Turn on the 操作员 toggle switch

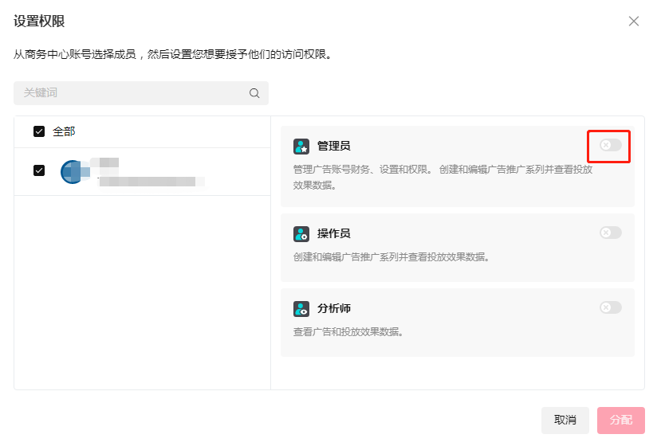[611, 233]
